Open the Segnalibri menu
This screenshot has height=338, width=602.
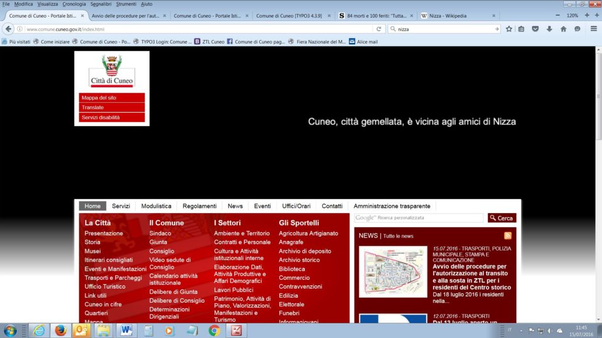coord(101,4)
